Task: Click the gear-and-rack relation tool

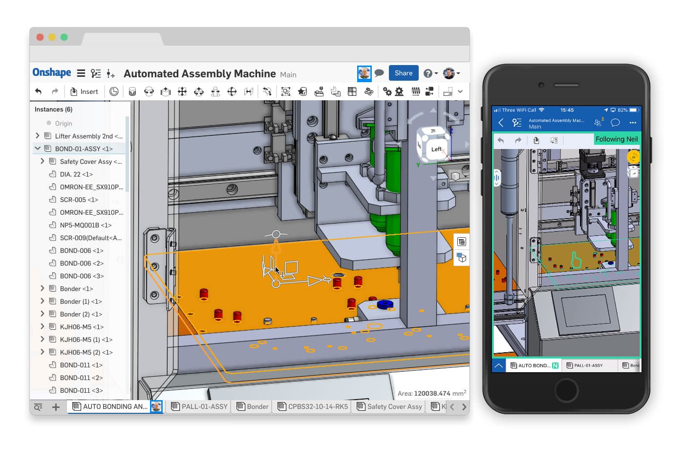Action: click(x=399, y=91)
